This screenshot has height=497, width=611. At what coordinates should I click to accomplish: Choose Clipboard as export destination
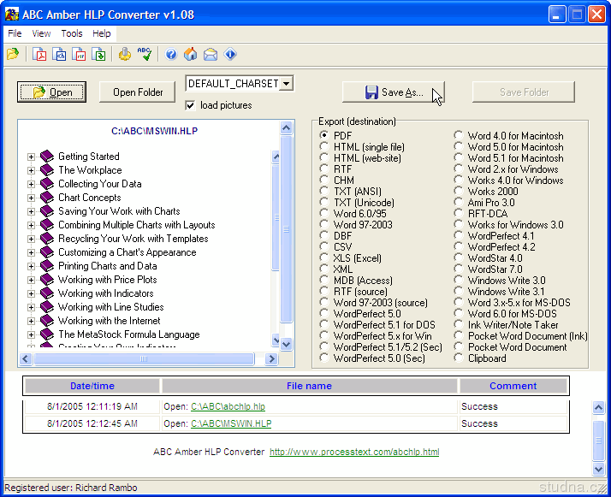tap(459, 358)
